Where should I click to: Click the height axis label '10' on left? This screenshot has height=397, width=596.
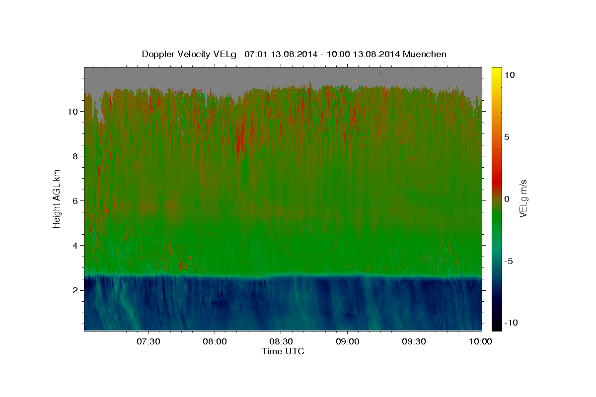tap(74, 112)
